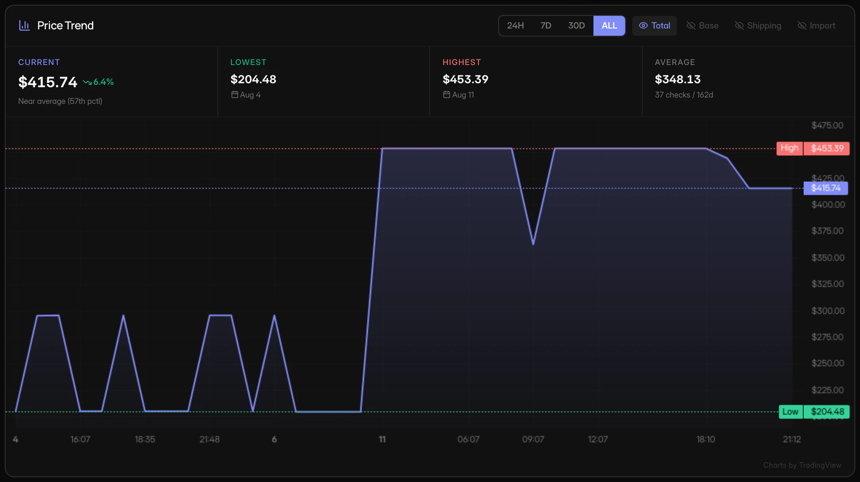The height and width of the screenshot is (482, 860).
Task: Click the current price $415.74 value
Action: [x=48, y=82]
